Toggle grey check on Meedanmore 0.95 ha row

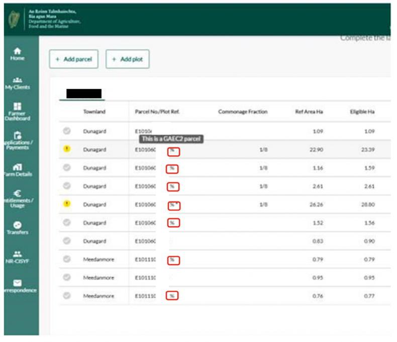(67, 277)
